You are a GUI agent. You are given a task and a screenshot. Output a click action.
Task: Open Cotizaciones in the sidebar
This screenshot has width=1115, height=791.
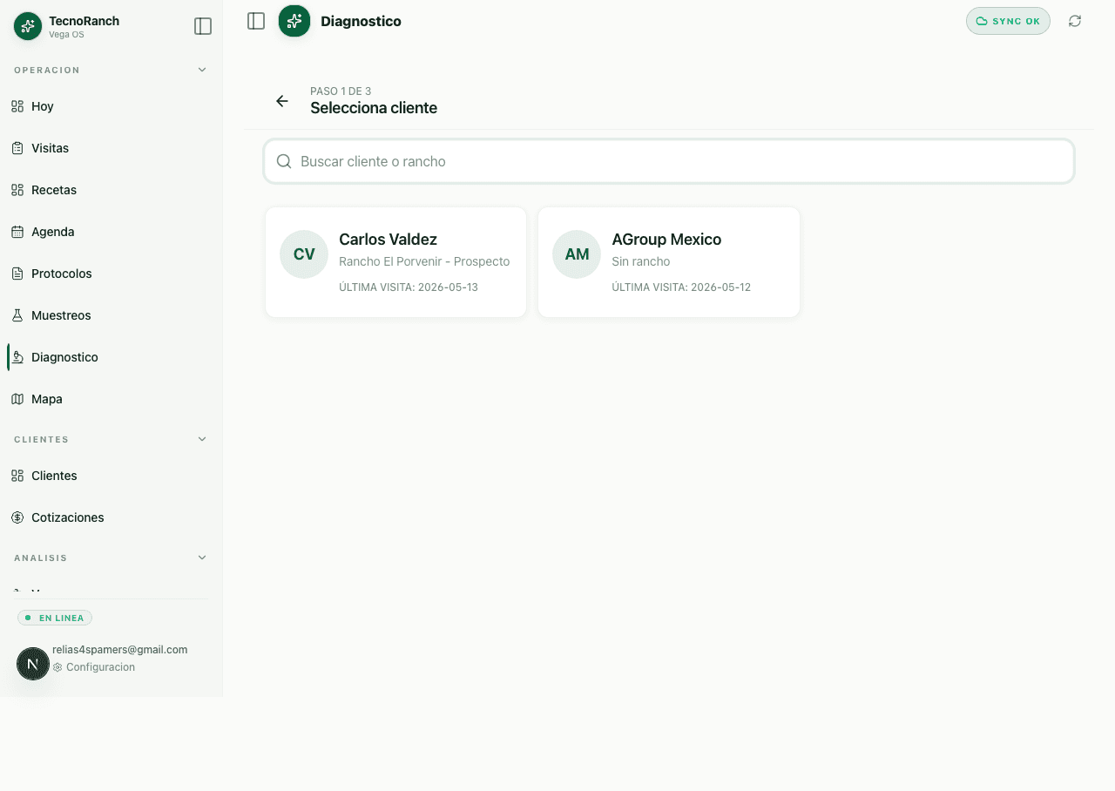pos(108,517)
